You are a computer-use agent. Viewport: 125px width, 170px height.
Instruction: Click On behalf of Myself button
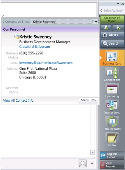112,19
